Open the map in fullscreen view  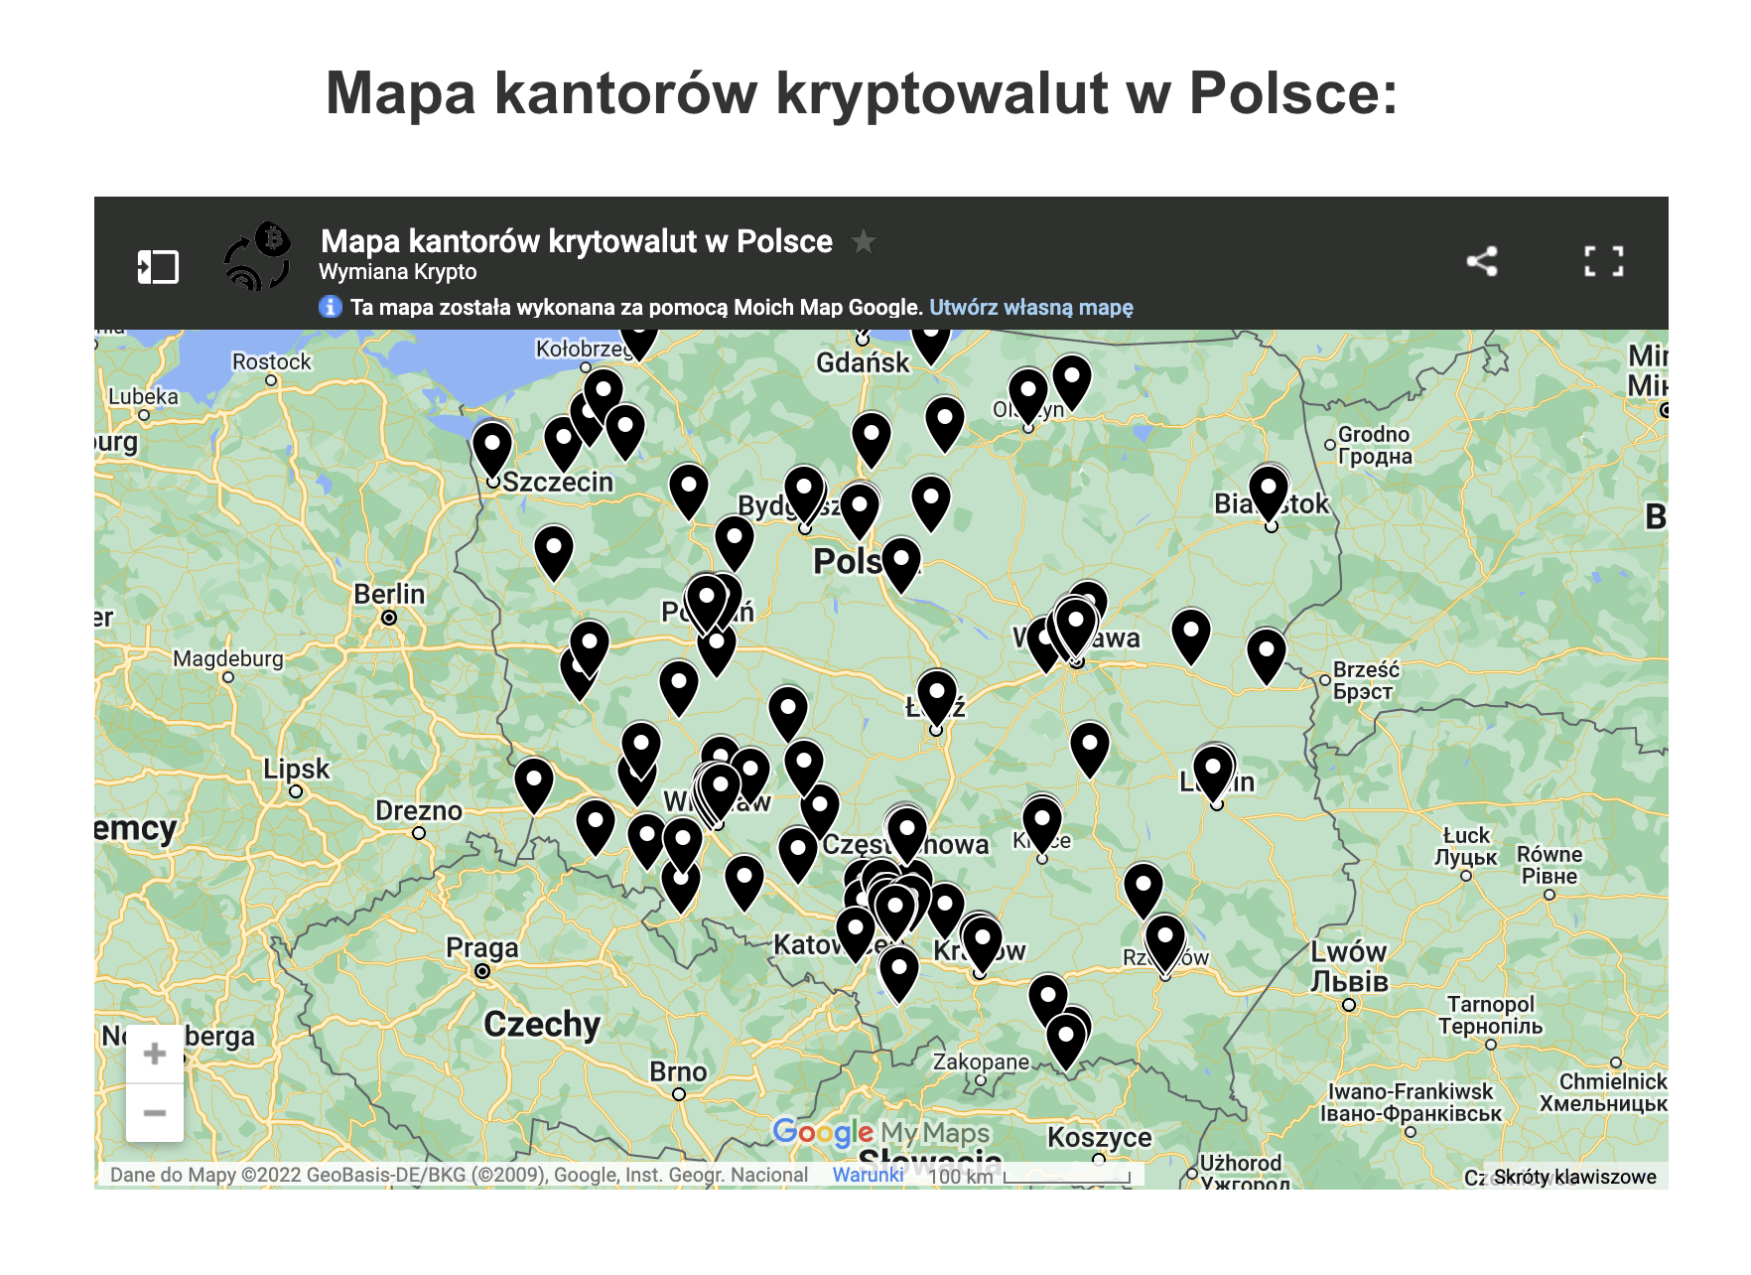(x=1603, y=261)
